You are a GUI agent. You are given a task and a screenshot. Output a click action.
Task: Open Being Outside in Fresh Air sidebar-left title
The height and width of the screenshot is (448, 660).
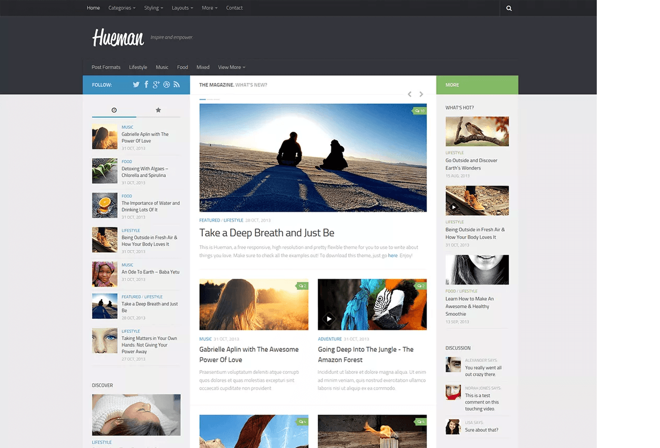coord(149,241)
